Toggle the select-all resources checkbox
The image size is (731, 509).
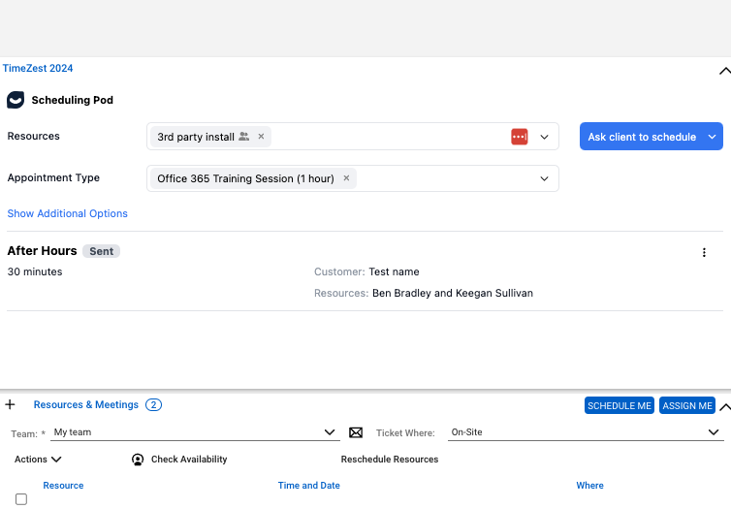click(x=21, y=499)
